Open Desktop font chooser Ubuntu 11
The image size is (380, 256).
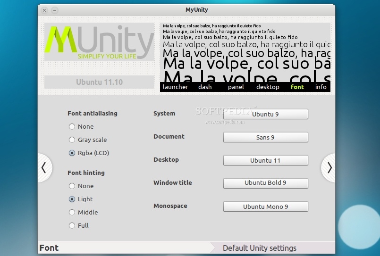tap(266, 160)
